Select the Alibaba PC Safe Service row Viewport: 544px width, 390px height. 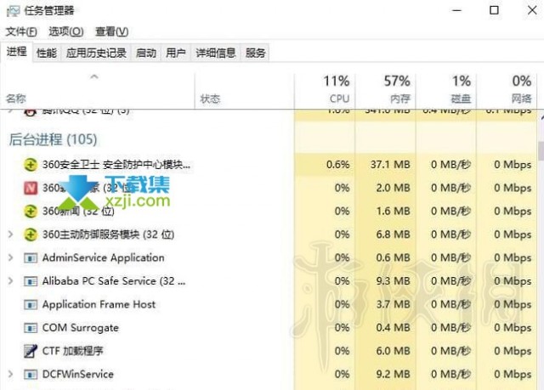click(269, 281)
